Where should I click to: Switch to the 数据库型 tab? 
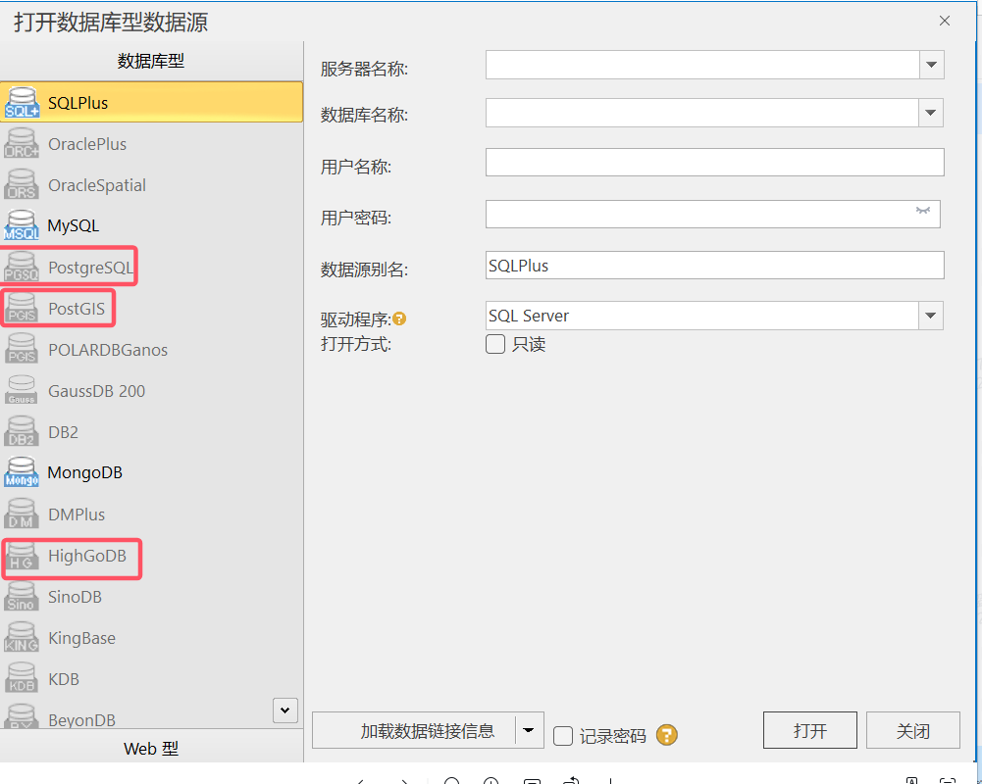[x=151, y=62]
